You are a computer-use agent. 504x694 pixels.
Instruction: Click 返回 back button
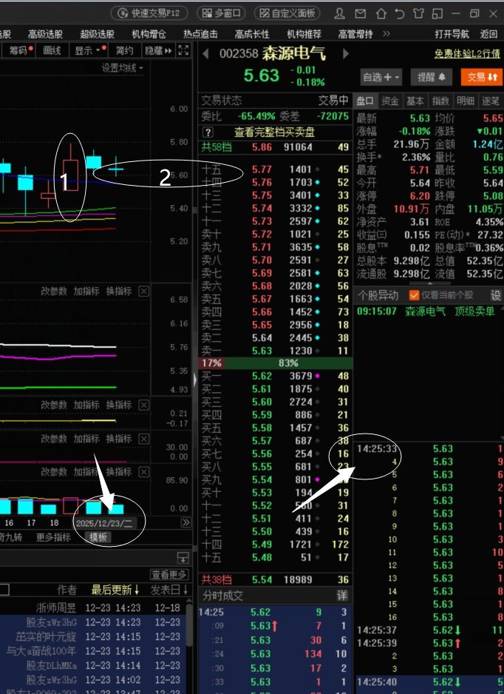tap(488, 34)
